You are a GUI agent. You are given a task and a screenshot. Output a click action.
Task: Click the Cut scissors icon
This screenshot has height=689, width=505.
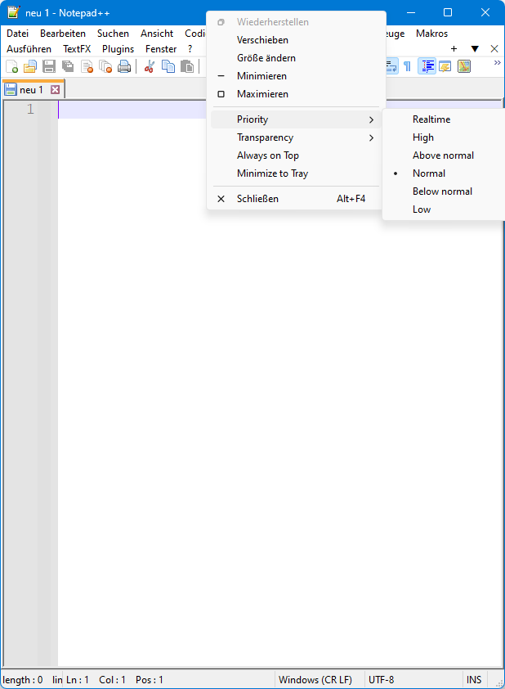[150, 66]
